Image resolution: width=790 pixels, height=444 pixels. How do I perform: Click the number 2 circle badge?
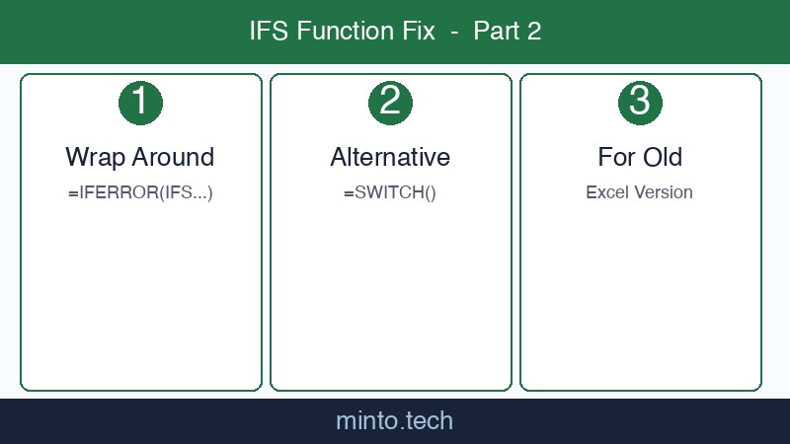pyautogui.click(x=390, y=103)
